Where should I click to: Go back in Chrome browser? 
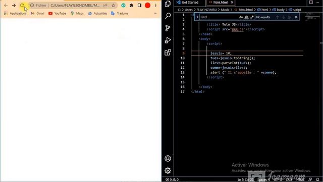point(6,6)
